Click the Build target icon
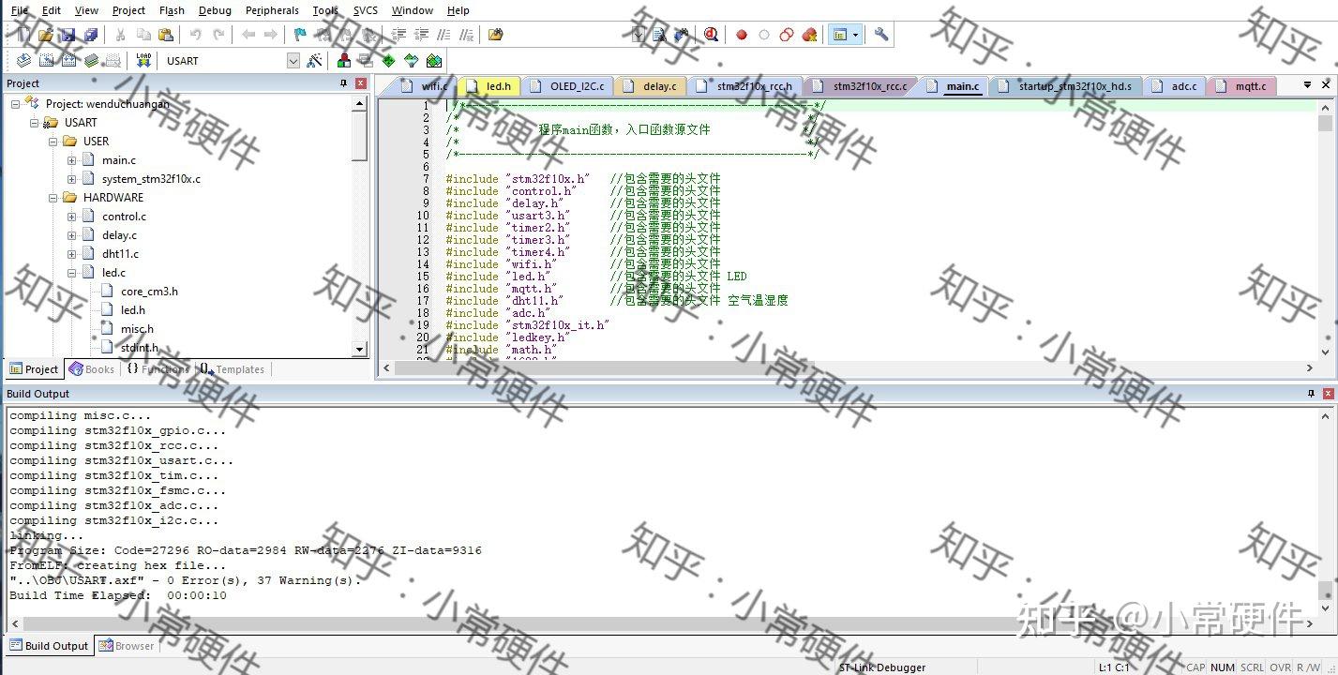The height and width of the screenshot is (675, 1338). coord(46,61)
